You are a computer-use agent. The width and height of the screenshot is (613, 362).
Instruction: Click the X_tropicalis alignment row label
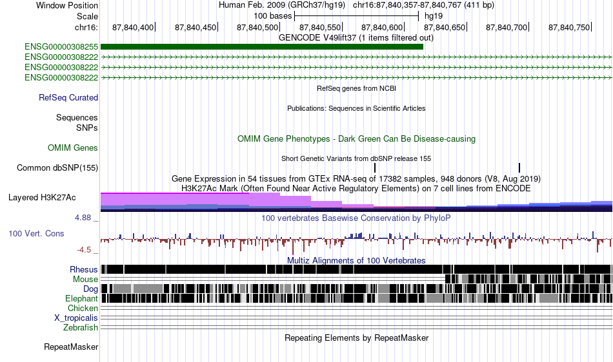[76, 318]
